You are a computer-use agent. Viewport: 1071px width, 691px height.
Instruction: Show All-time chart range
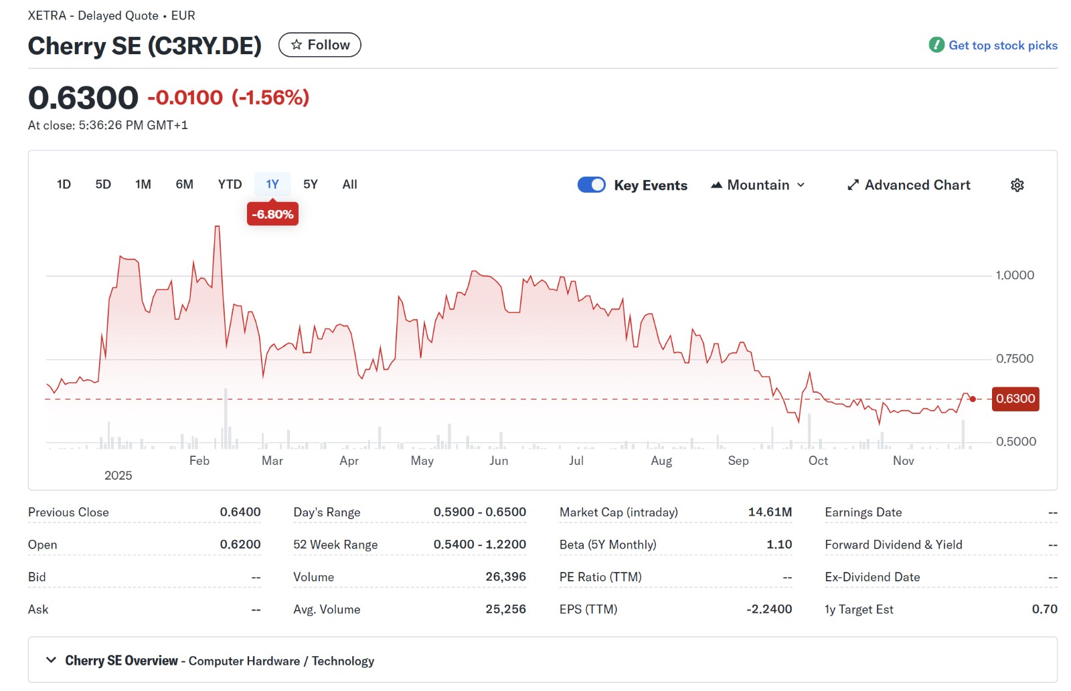click(x=349, y=185)
